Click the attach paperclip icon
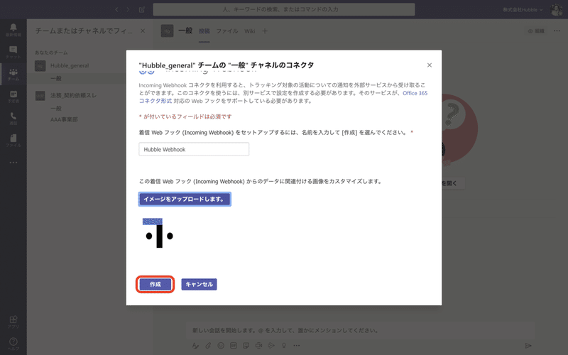The height and width of the screenshot is (355, 568). (x=208, y=346)
